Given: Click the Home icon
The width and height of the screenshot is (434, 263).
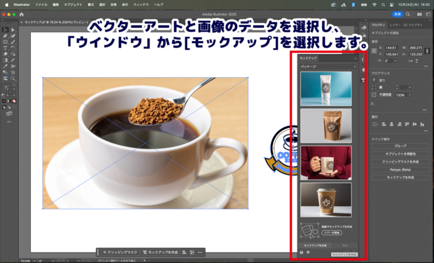Looking at the screenshot, I should pyautogui.click(x=22, y=15).
